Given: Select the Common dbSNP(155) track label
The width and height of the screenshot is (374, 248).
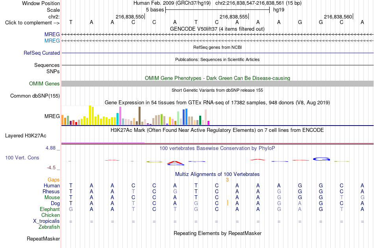Looking at the screenshot, I should (35, 96).
